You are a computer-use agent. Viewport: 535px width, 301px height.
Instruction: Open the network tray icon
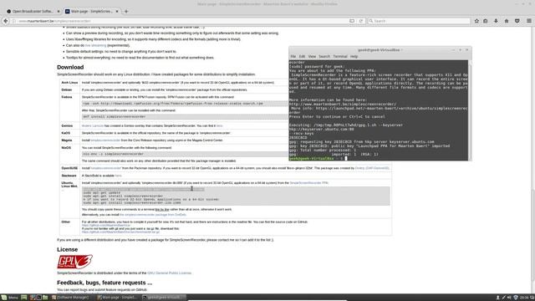[503, 298]
